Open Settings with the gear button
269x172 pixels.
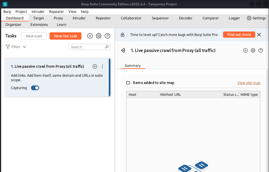256,18
